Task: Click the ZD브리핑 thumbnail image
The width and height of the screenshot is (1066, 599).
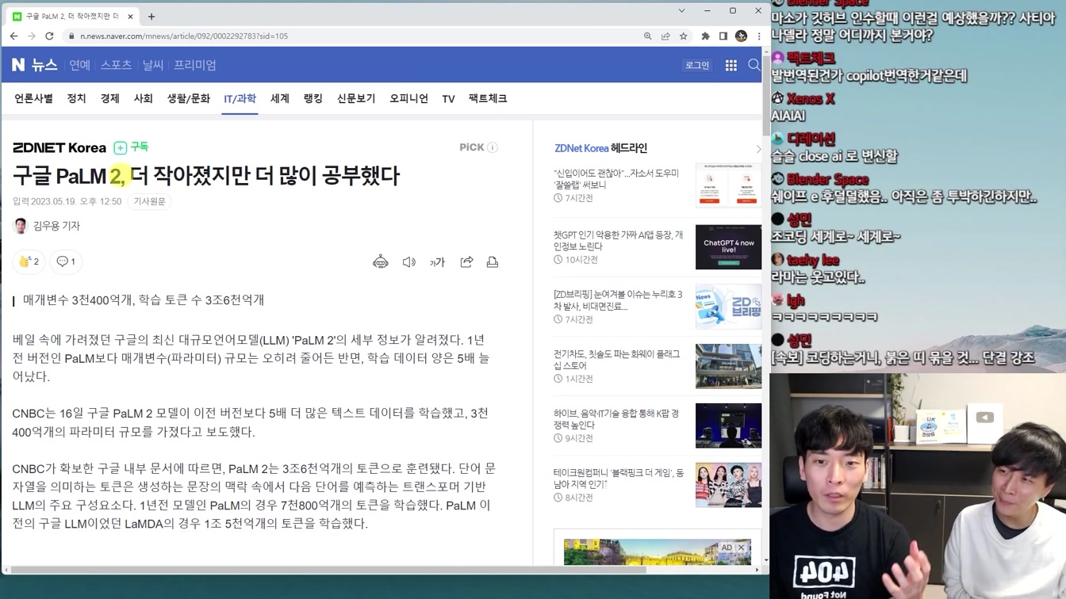Action: click(x=728, y=307)
